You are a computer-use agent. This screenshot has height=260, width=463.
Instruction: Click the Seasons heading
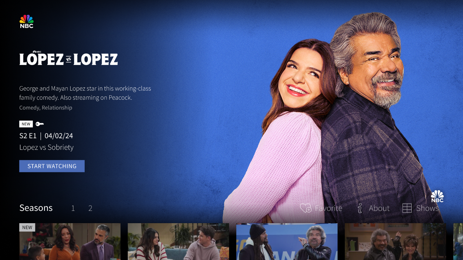click(x=36, y=208)
